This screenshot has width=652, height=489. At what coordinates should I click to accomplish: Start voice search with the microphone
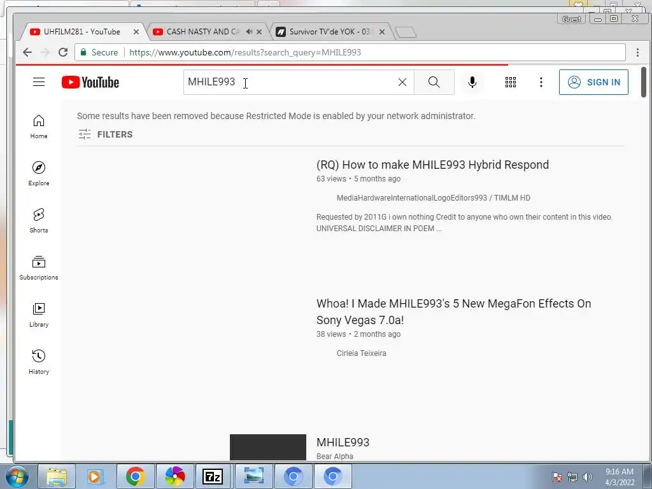(472, 82)
